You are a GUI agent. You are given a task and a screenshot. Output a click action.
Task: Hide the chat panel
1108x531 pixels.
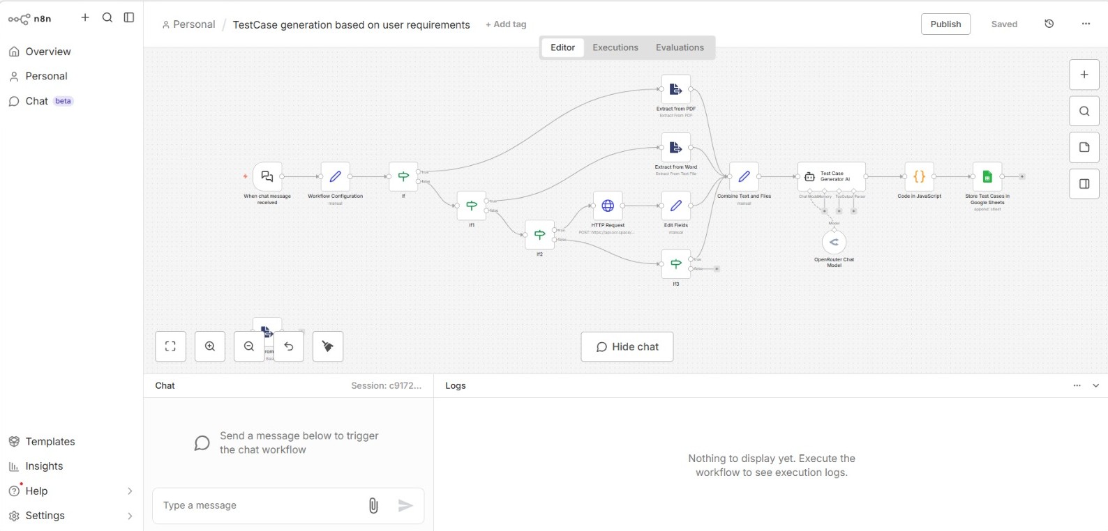[x=627, y=347]
